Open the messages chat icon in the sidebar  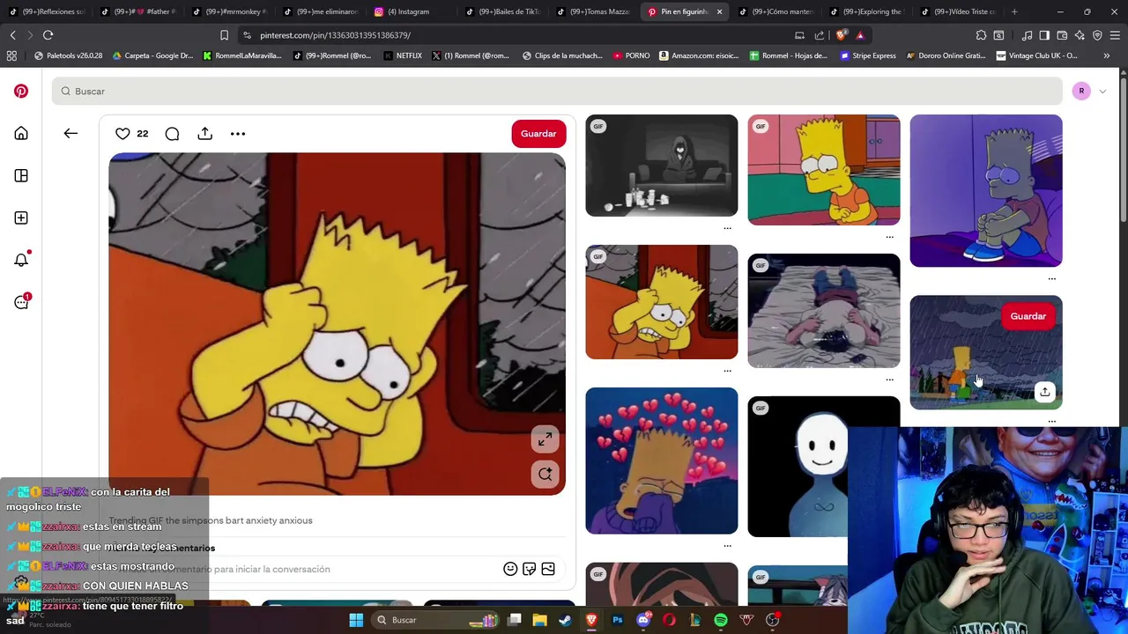click(x=21, y=302)
